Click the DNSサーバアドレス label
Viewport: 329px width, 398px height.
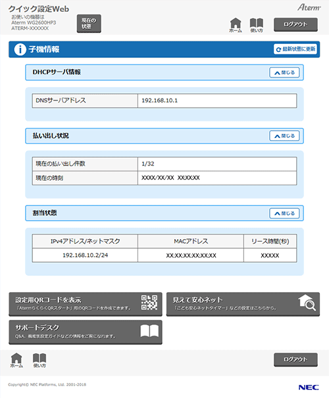(x=61, y=100)
